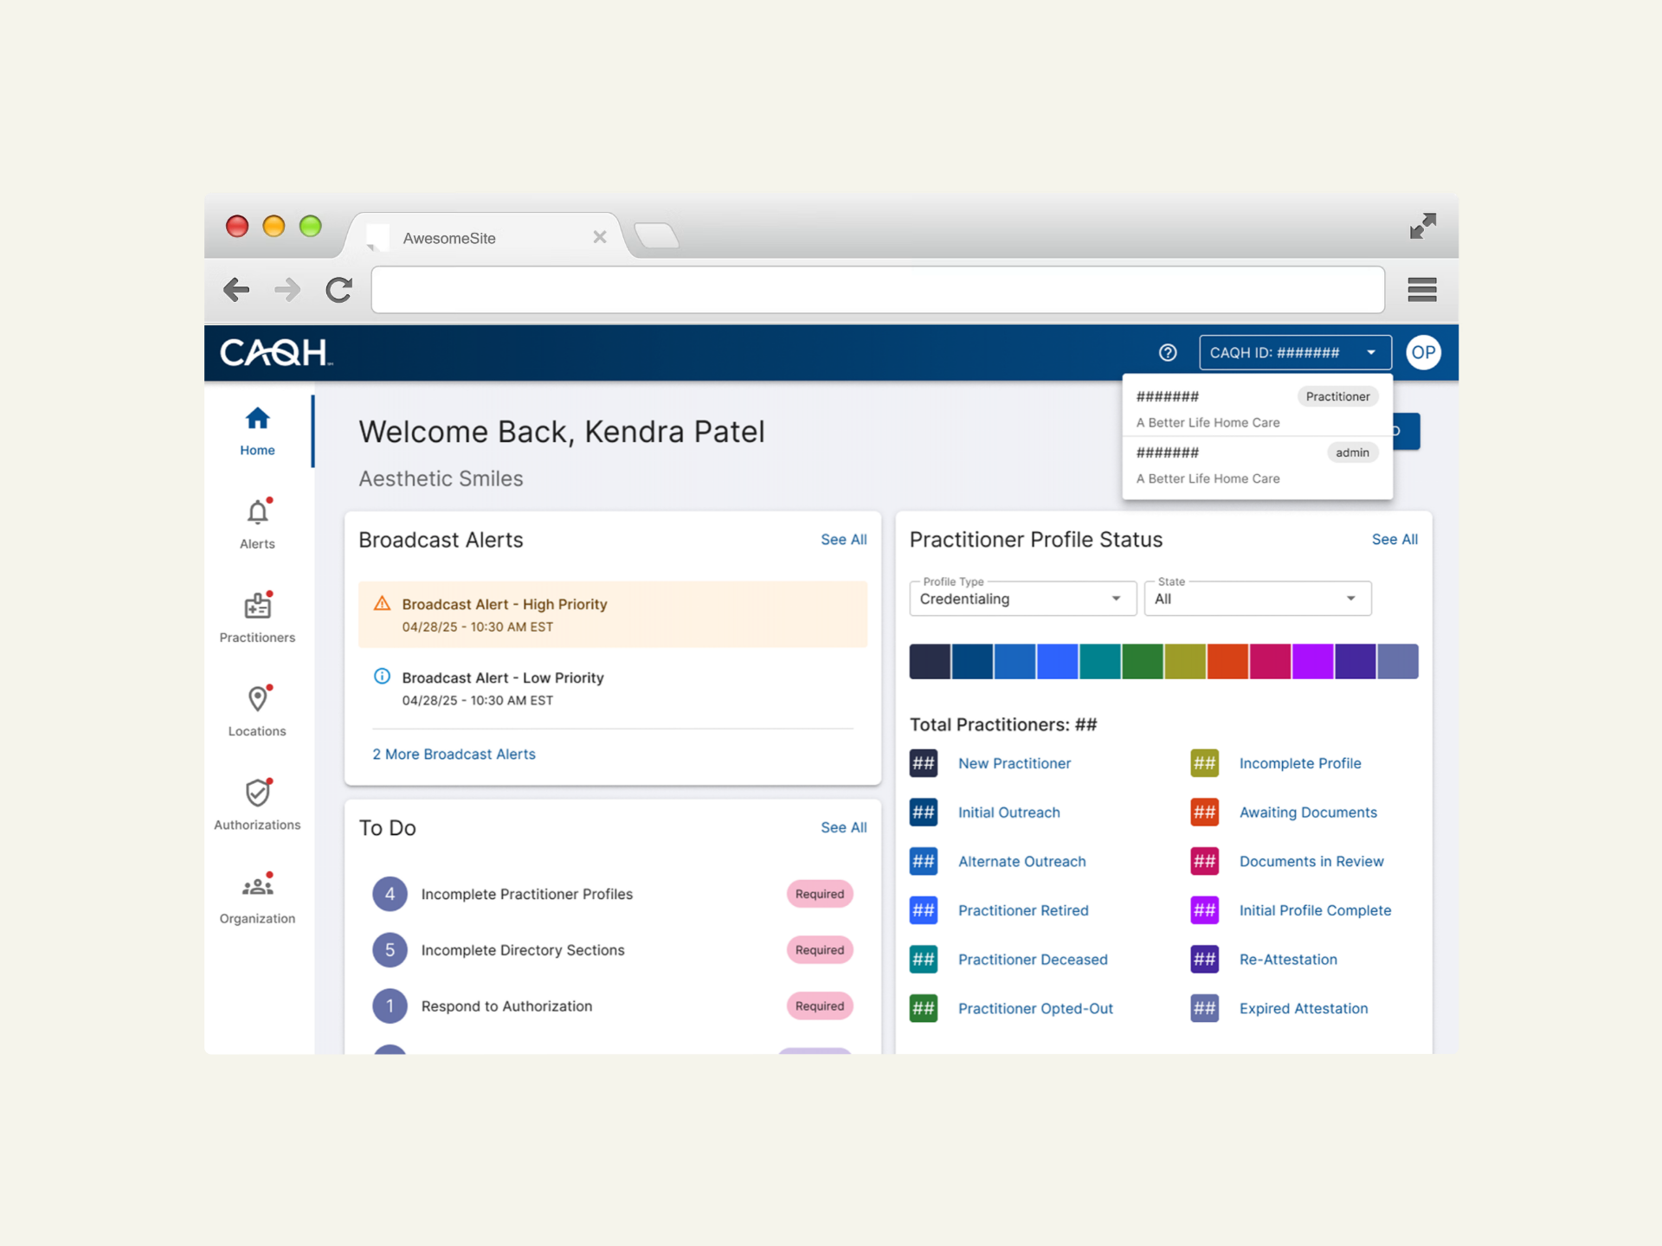Open Practitioner Deceased status link
The width and height of the screenshot is (1662, 1246).
tap(1033, 959)
